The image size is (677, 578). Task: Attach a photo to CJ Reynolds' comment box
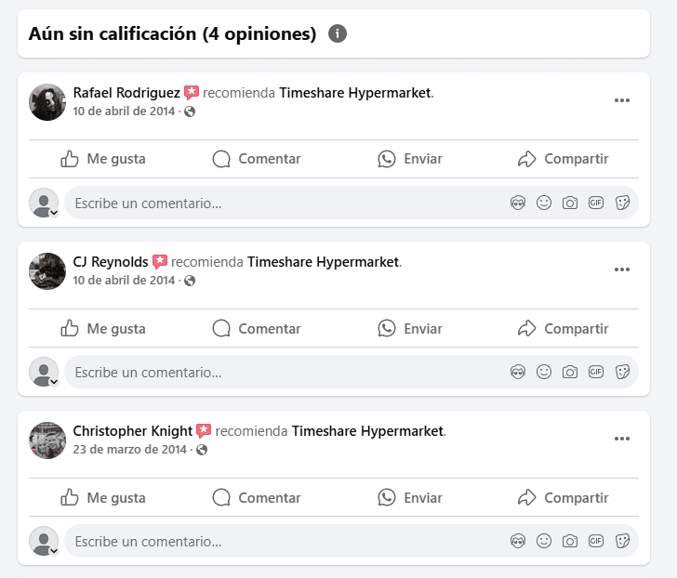[x=570, y=372]
